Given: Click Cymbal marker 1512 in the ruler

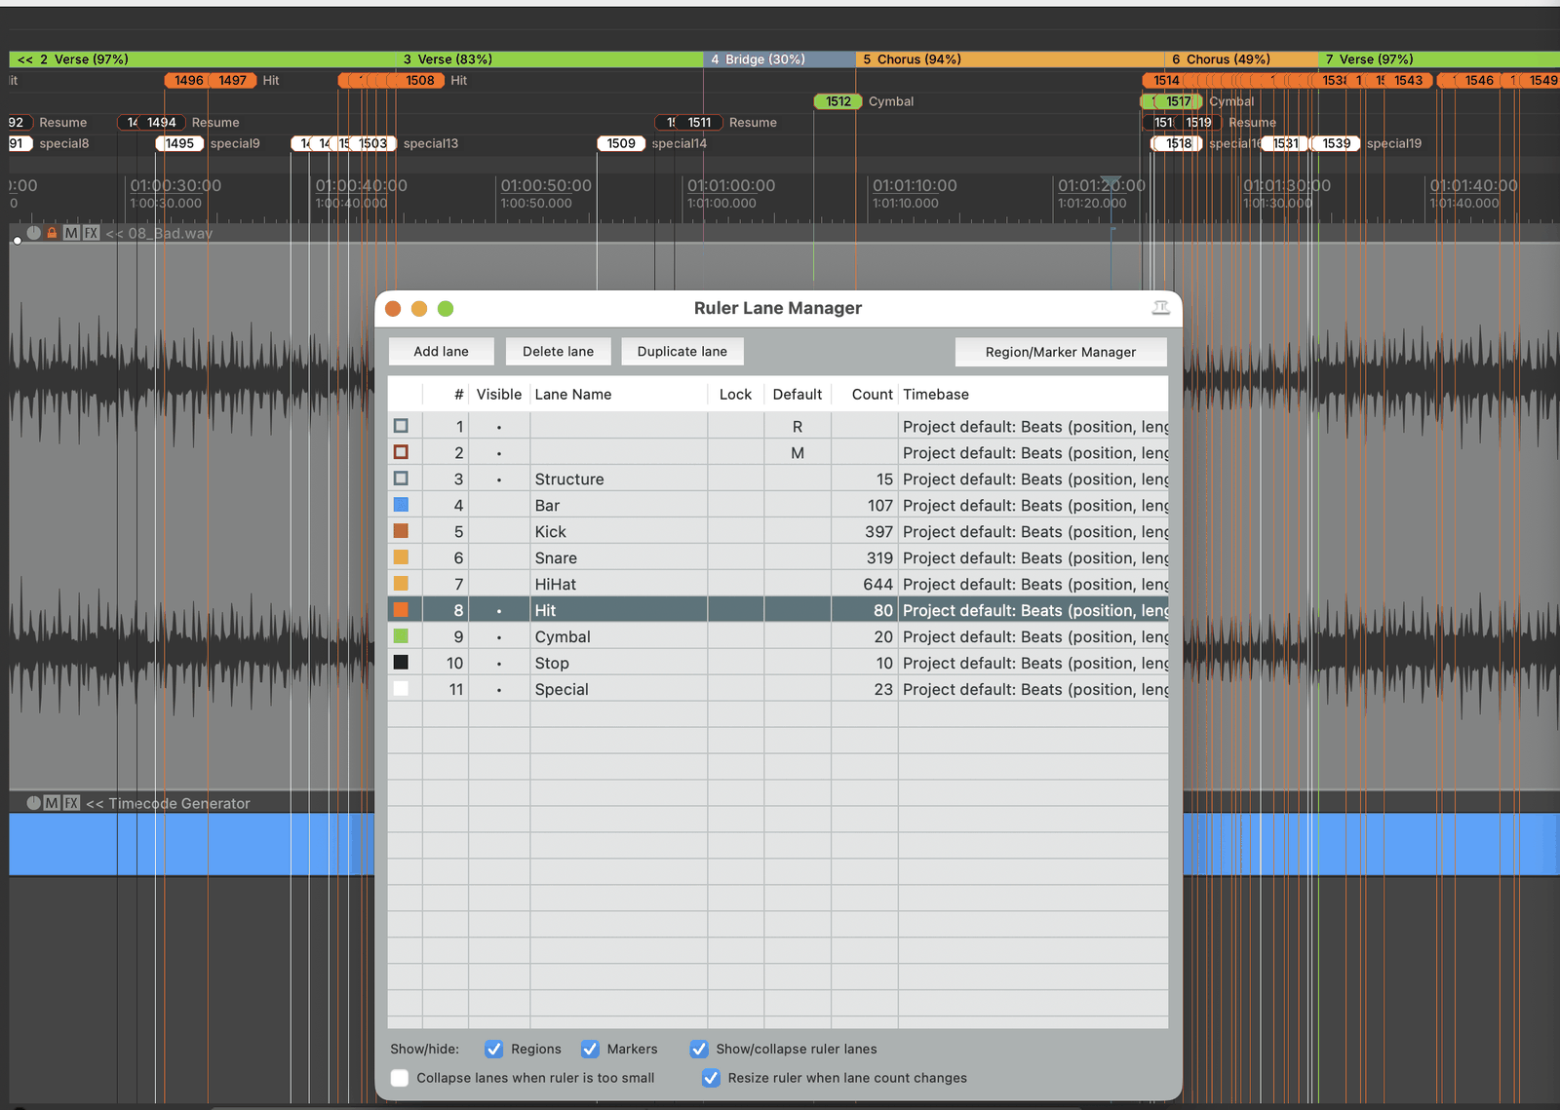Looking at the screenshot, I should [838, 101].
